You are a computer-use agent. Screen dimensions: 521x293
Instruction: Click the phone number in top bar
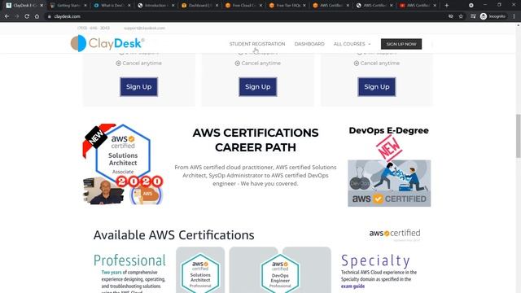(x=94, y=28)
